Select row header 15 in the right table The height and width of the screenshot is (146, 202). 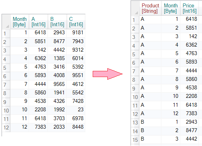(x=135, y=140)
